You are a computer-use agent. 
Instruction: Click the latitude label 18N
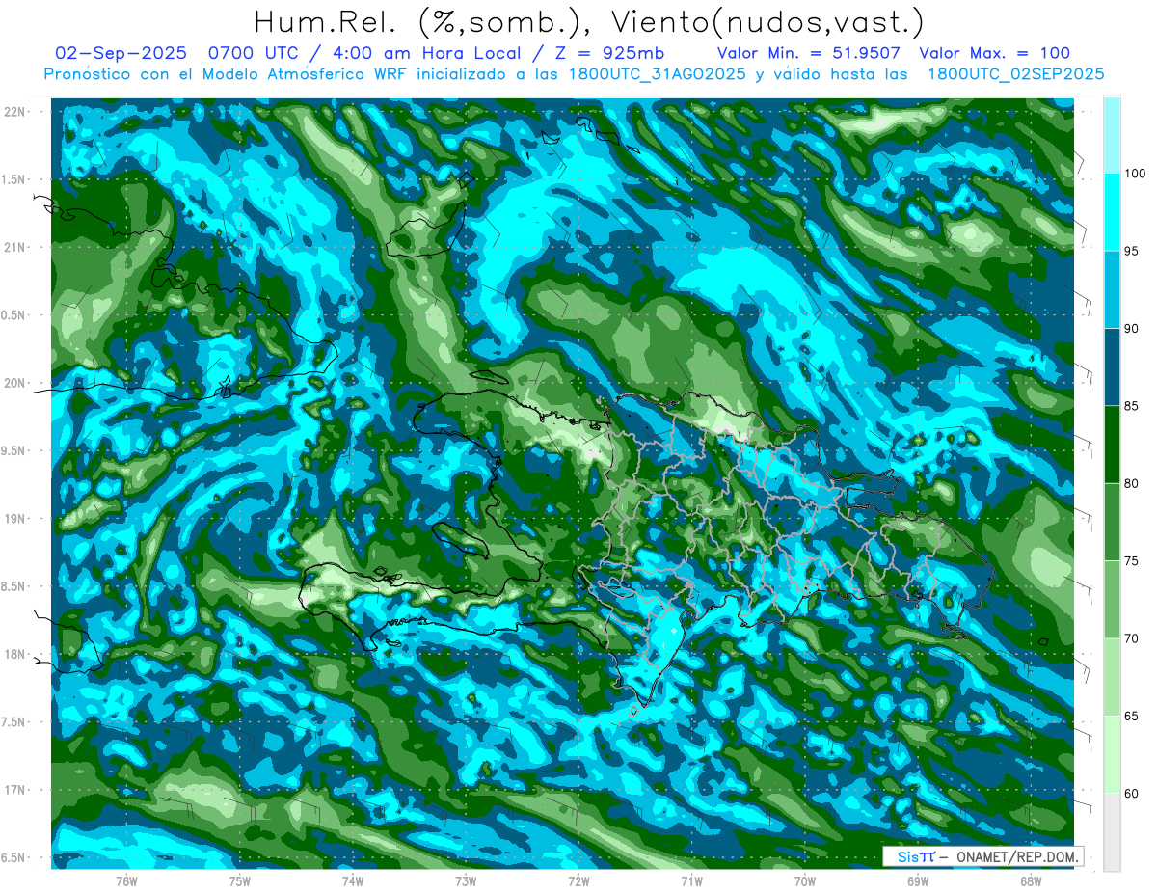[x=15, y=654]
